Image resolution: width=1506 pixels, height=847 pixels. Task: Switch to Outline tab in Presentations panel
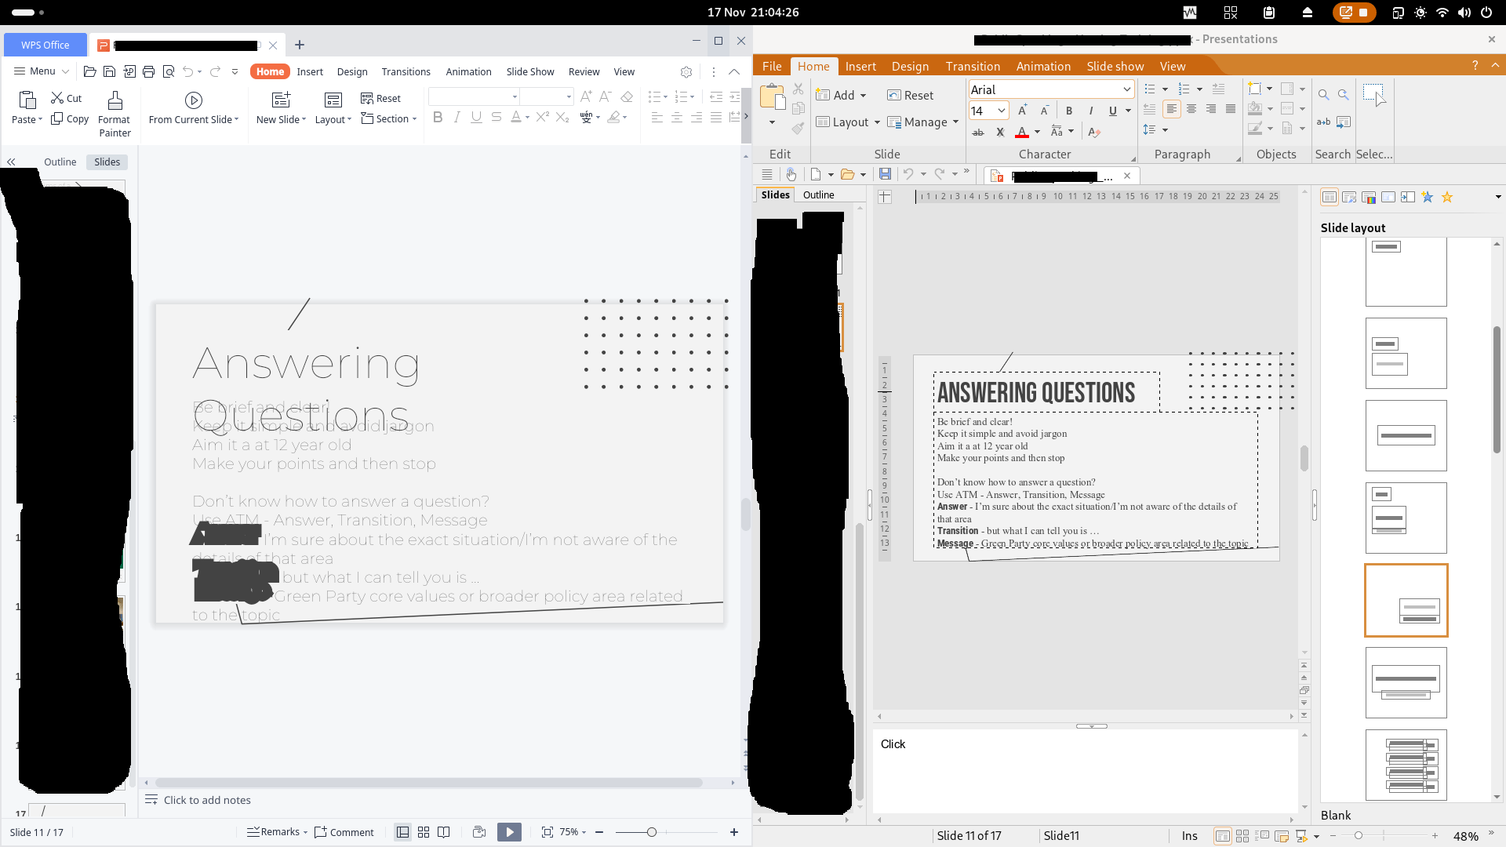coord(818,194)
